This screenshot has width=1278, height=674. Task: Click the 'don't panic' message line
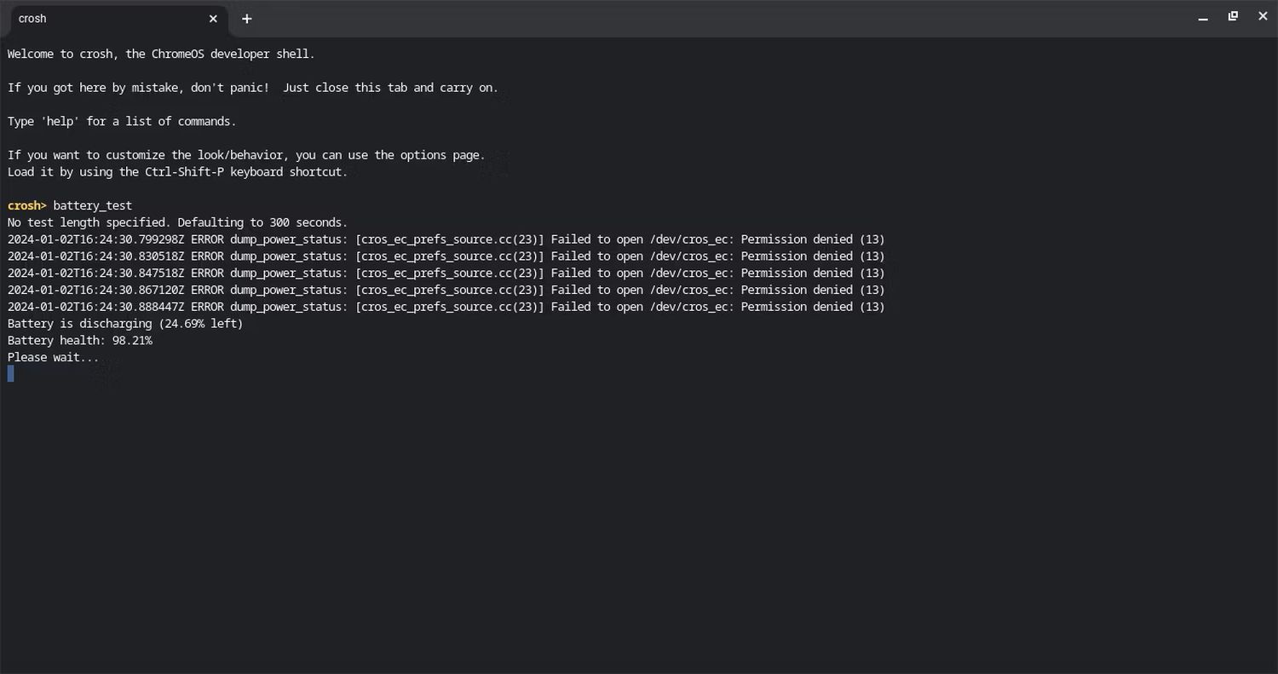[252, 88]
